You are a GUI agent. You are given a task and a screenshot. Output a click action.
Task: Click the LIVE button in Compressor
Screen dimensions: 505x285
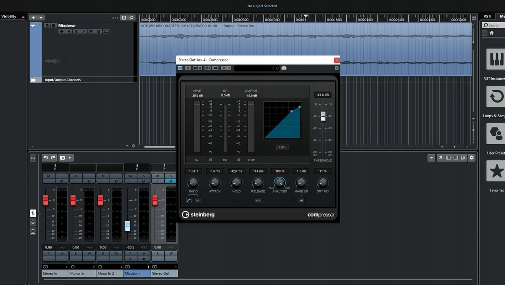[x=282, y=147]
